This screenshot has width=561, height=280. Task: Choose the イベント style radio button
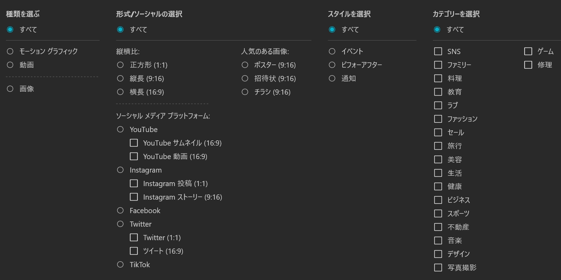(x=332, y=51)
